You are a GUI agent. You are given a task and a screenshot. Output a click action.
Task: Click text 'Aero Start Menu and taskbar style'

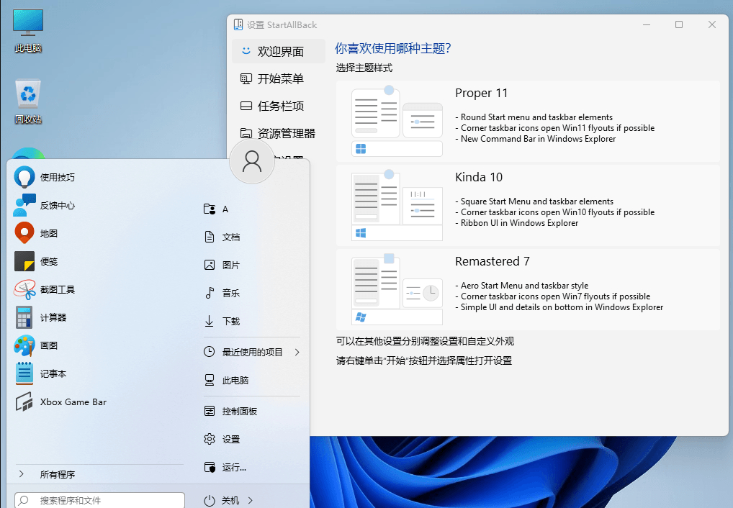point(524,286)
